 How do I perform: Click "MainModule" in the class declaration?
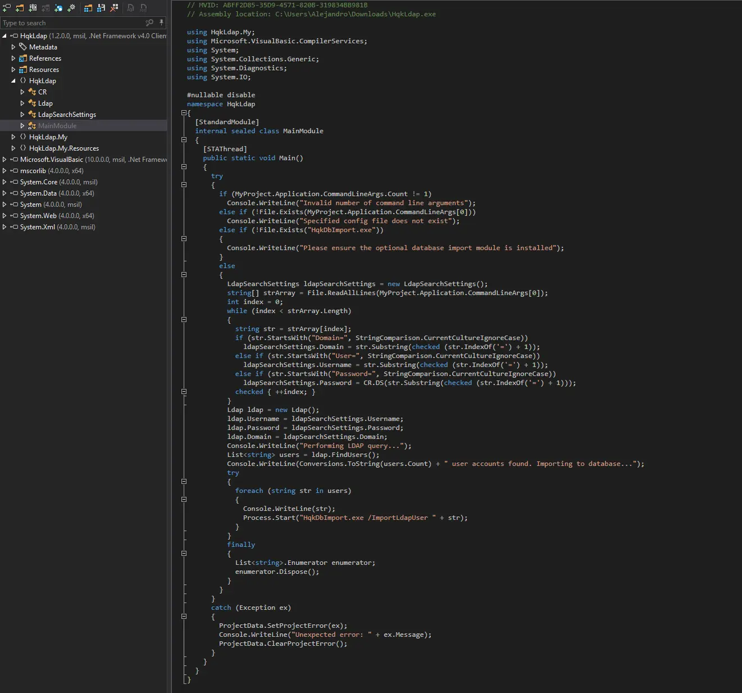click(303, 131)
